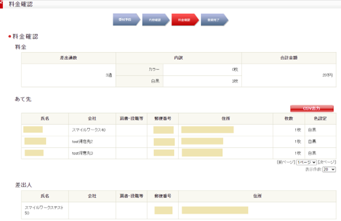Click the 枚数 column header

pyautogui.click(x=289, y=119)
